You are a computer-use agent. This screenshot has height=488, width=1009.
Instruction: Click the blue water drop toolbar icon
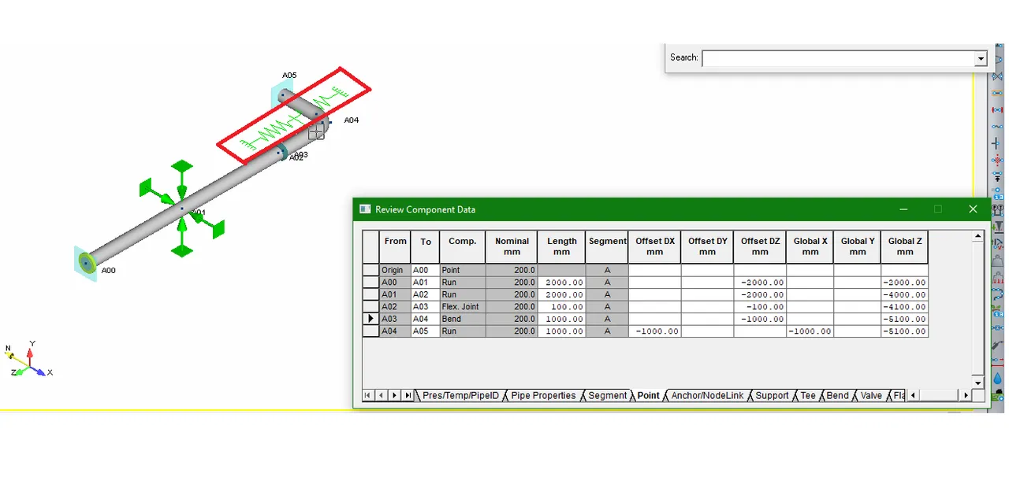click(998, 377)
